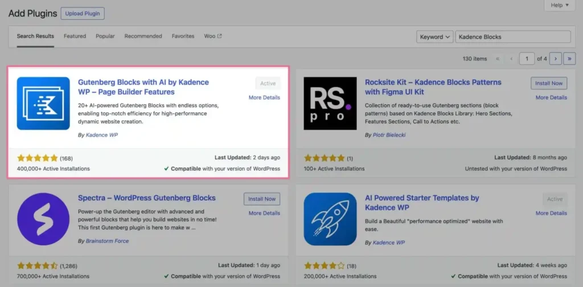Click the plugin search input field
The height and width of the screenshot is (287, 583).
tap(513, 37)
